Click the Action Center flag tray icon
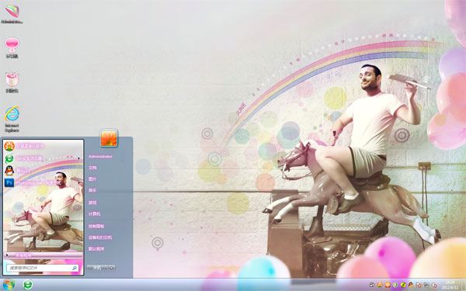The height and width of the screenshot is (291, 466). coord(419,285)
